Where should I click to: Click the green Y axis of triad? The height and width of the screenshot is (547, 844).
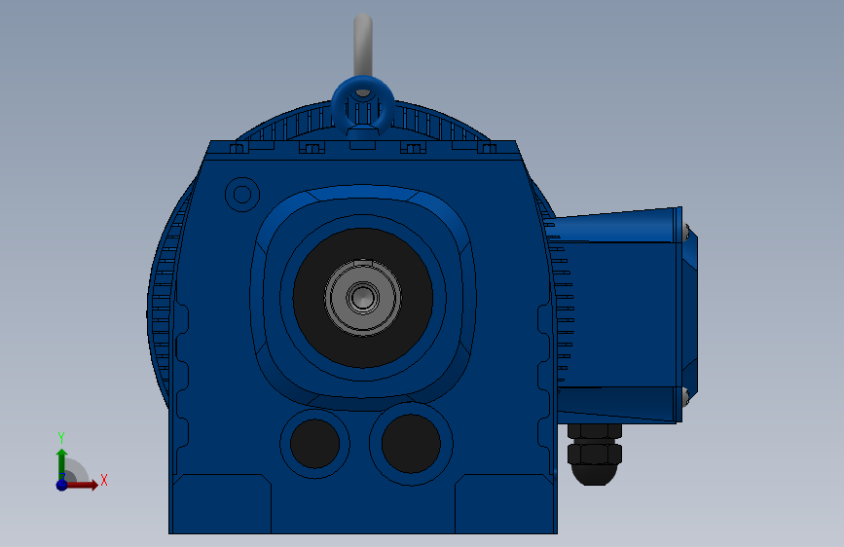click(61, 463)
